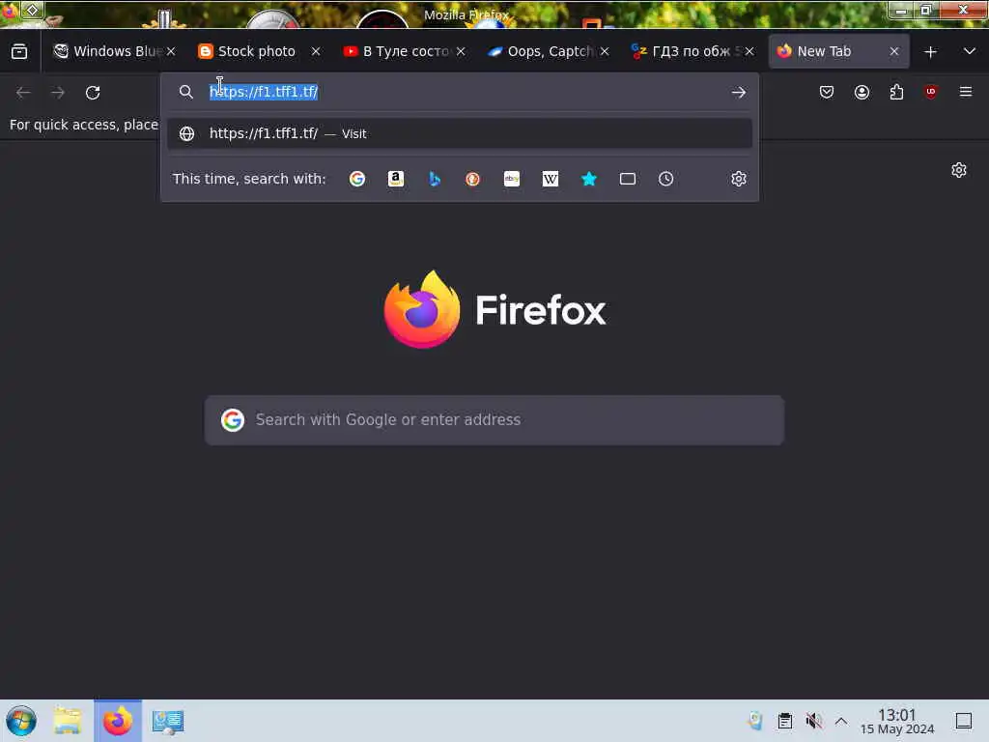Screen dimensions: 989x742
Task: Go back to previous page
Action: coord(23,93)
